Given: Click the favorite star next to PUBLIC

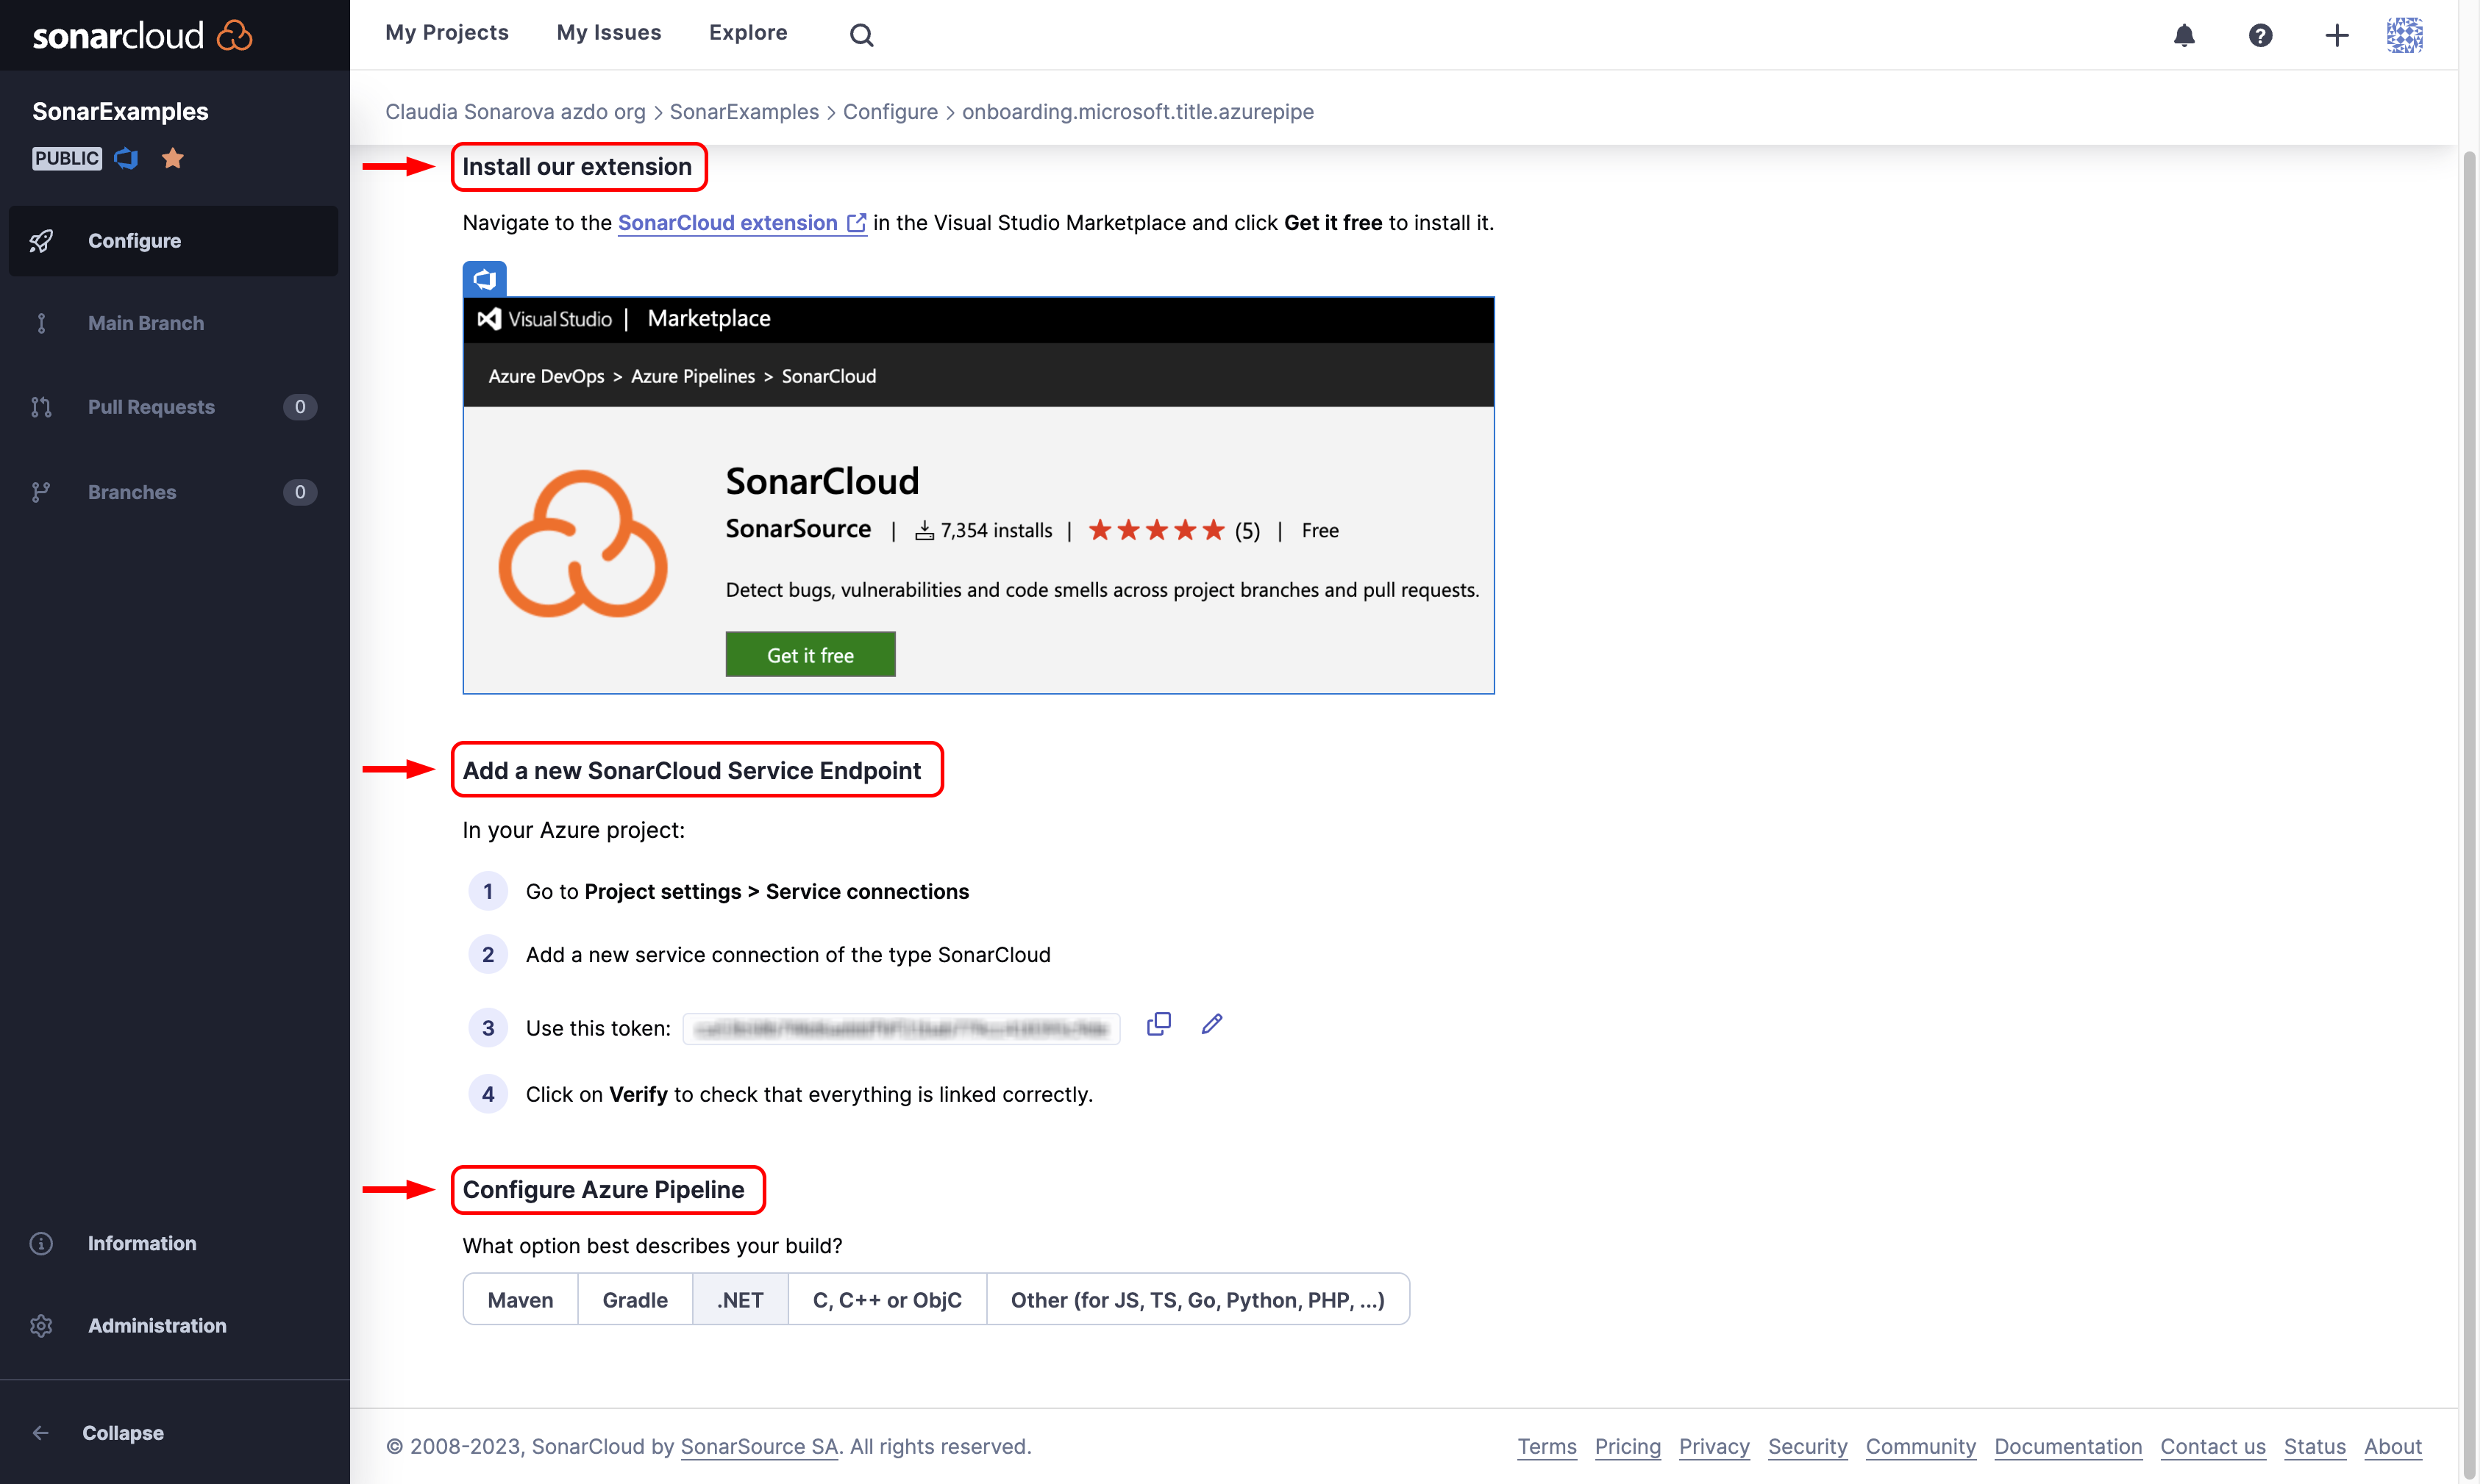Looking at the screenshot, I should coord(173,158).
